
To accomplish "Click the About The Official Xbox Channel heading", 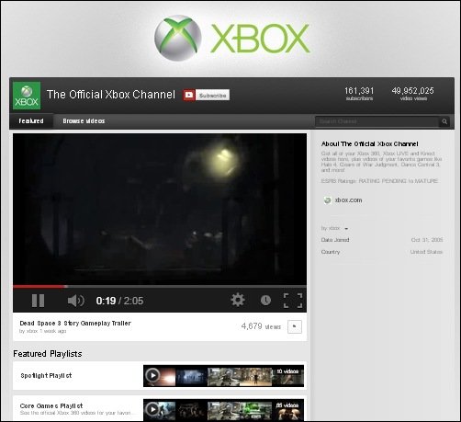I will click(369, 143).
